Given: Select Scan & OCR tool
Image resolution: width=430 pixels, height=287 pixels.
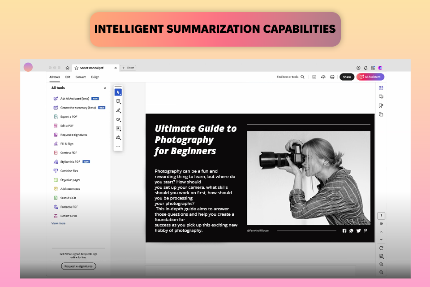Looking at the screenshot, I should (64, 198).
